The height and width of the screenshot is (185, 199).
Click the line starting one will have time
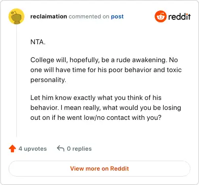click(x=106, y=70)
